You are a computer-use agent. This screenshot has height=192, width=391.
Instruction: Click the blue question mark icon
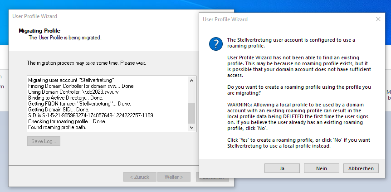215,44
